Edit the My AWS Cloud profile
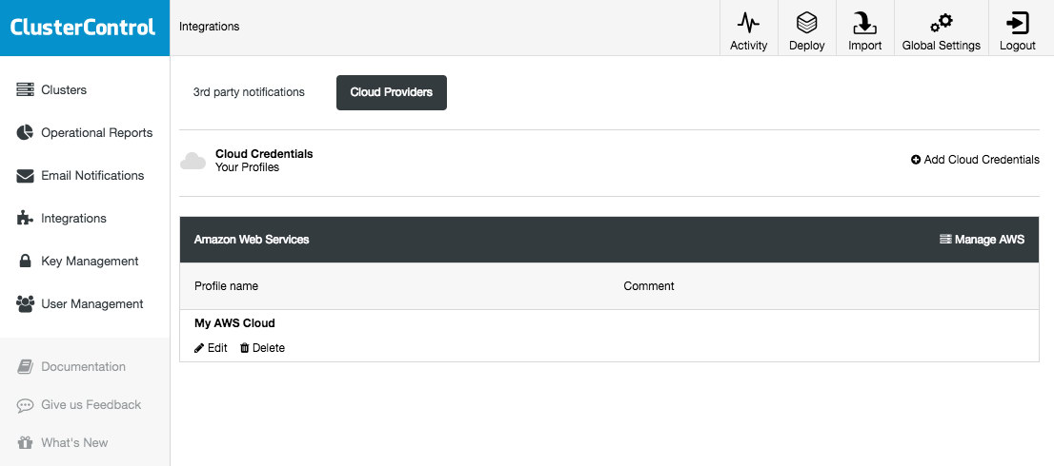The height and width of the screenshot is (466, 1054). (211, 348)
